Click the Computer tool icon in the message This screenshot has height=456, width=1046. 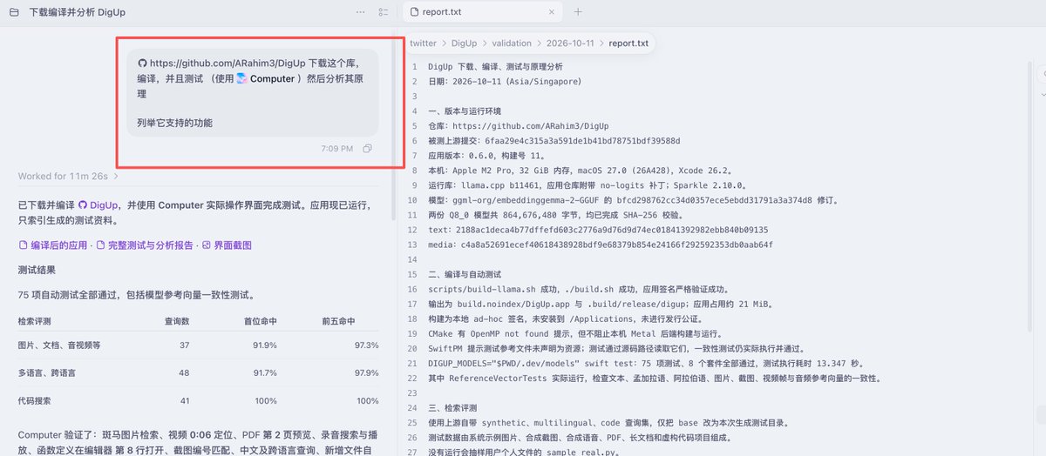[241, 78]
